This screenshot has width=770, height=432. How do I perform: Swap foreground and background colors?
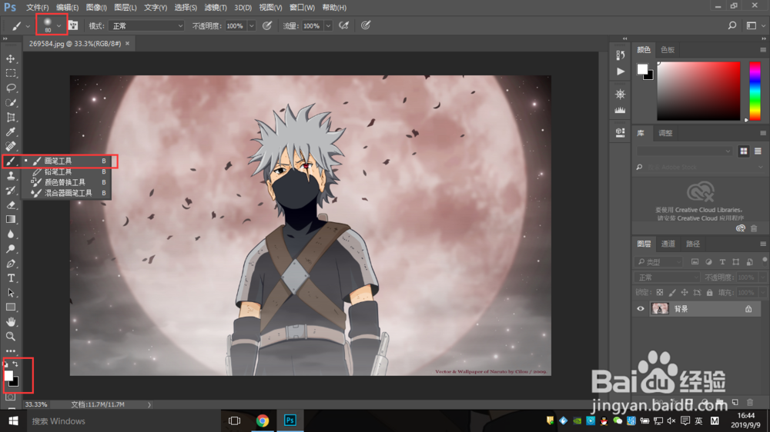15,364
